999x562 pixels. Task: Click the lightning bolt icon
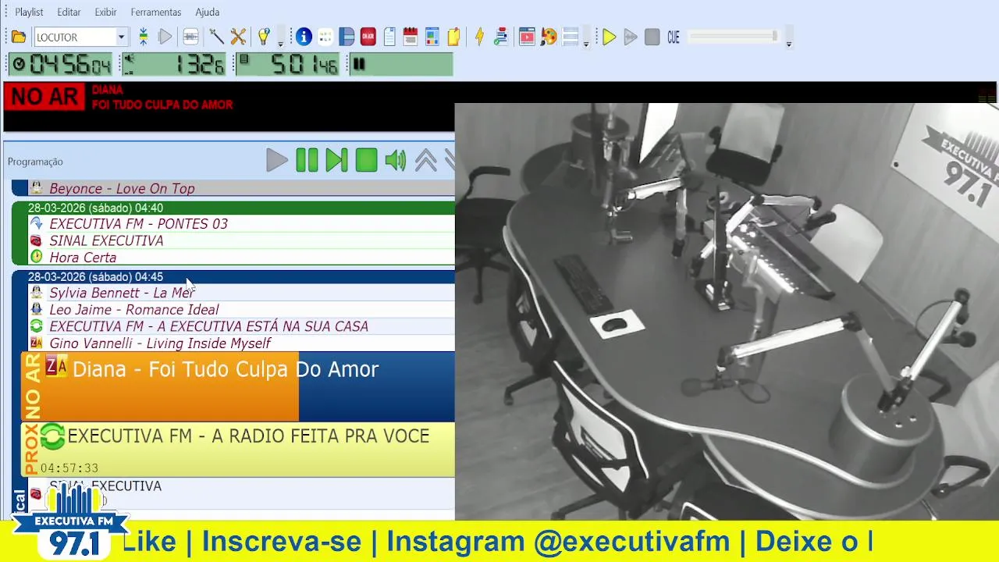pyautogui.click(x=479, y=37)
